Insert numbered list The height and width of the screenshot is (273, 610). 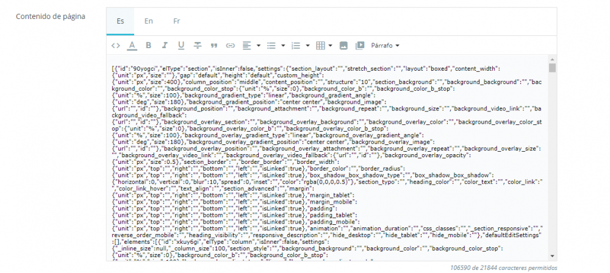296,46
